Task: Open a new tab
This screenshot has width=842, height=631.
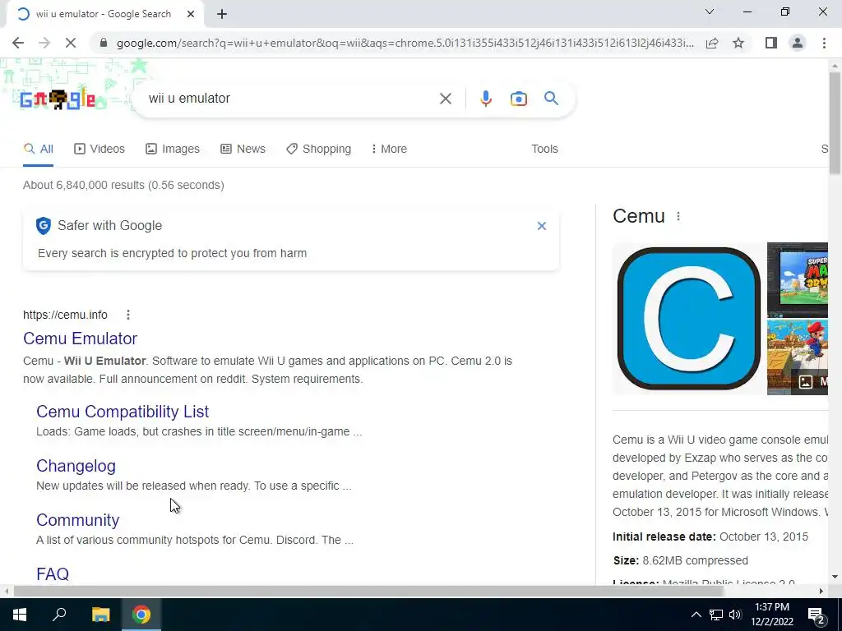Action: pos(222,14)
